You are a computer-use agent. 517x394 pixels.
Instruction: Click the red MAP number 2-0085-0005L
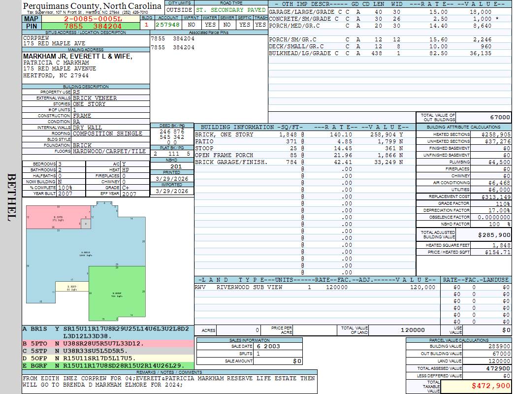tap(93, 19)
